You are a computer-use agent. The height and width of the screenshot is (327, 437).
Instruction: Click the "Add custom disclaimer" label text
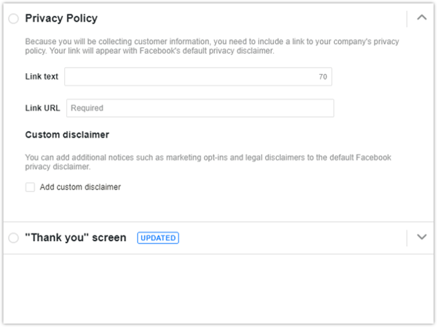coord(80,187)
